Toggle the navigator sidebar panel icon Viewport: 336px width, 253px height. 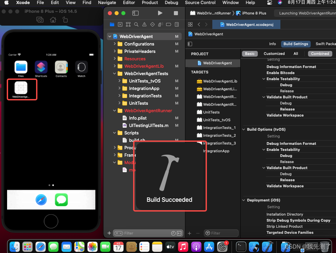135,13
